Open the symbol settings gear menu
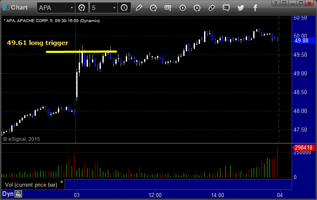Image resolution: width=317 pixels, height=200 pixels. pos(82,8)
